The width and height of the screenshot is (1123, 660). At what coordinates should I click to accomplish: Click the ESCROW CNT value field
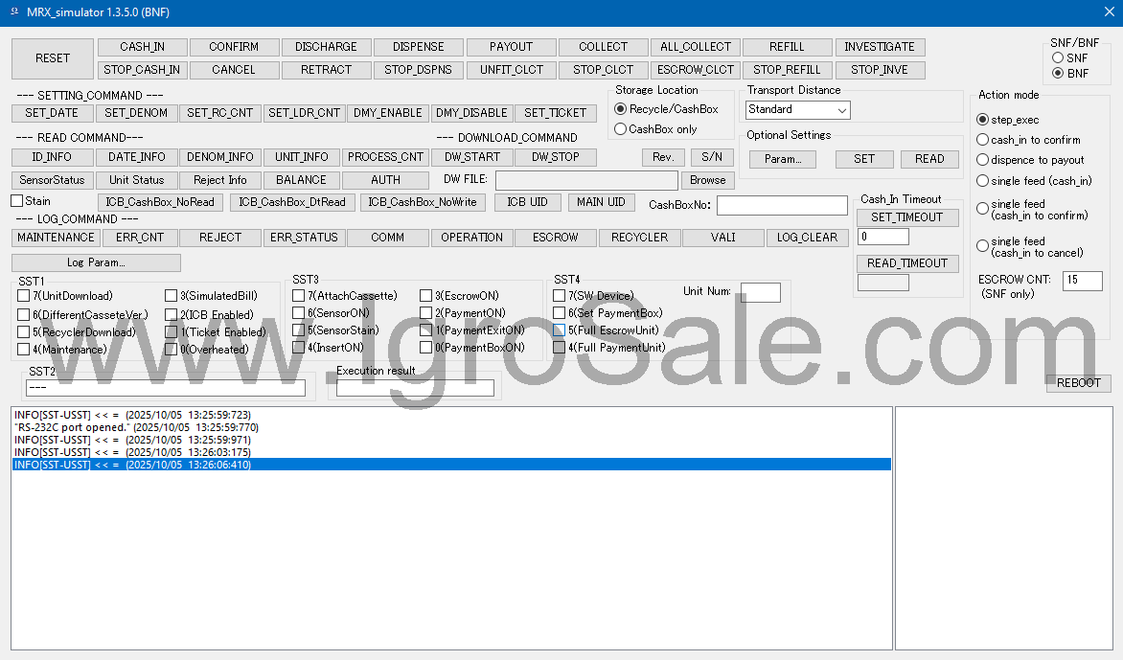click(1083, 280)
